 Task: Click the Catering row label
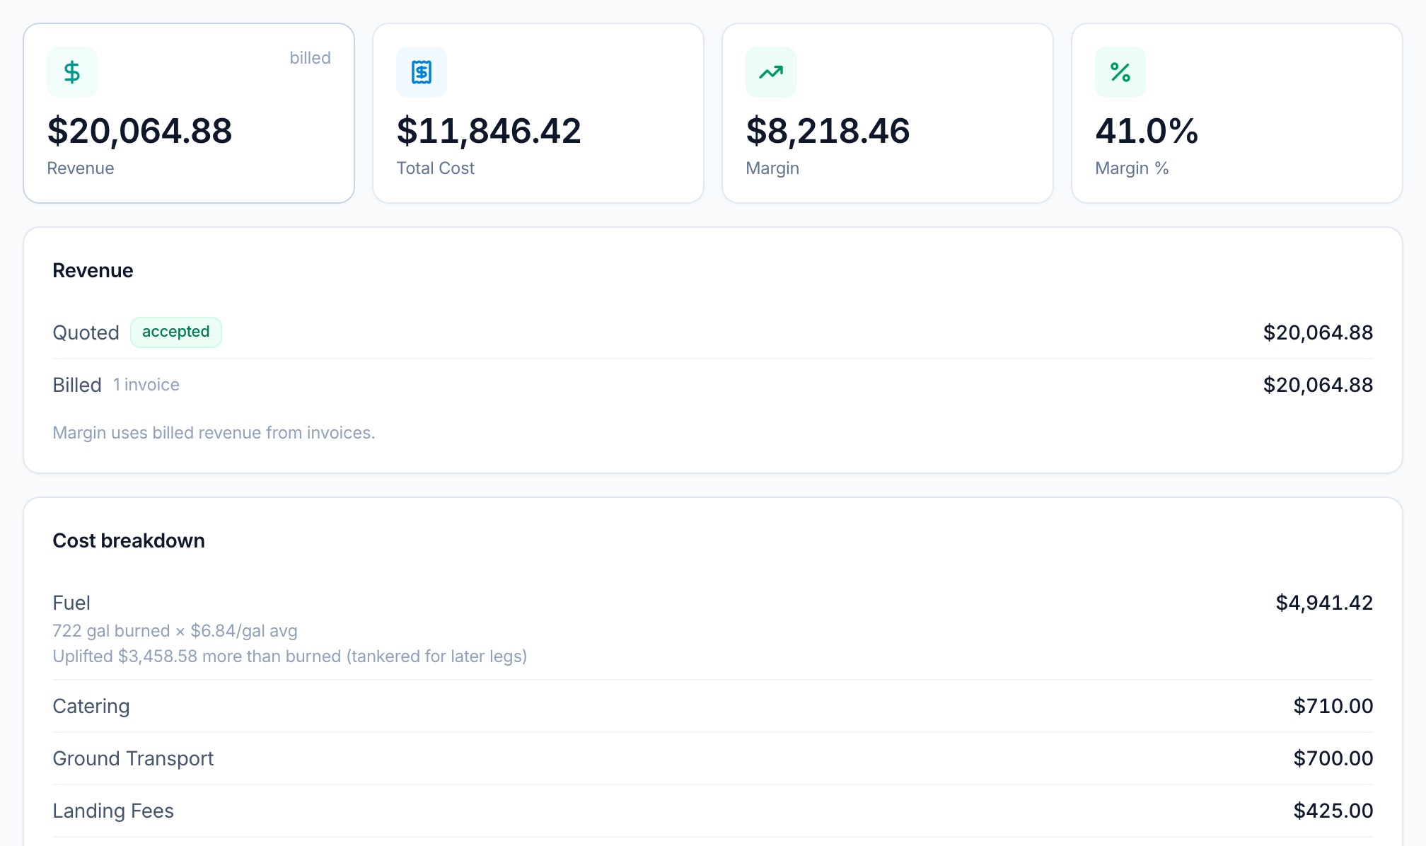coord(91,706)
